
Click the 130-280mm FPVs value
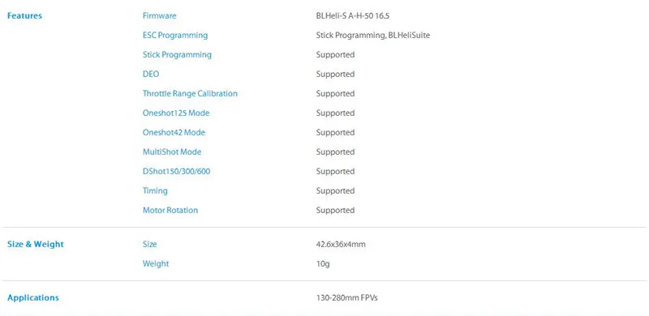[347, 298]
